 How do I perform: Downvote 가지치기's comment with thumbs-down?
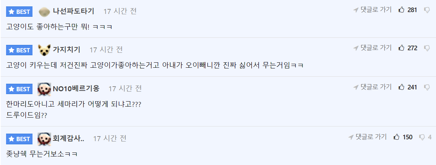[x=427, y=48]
